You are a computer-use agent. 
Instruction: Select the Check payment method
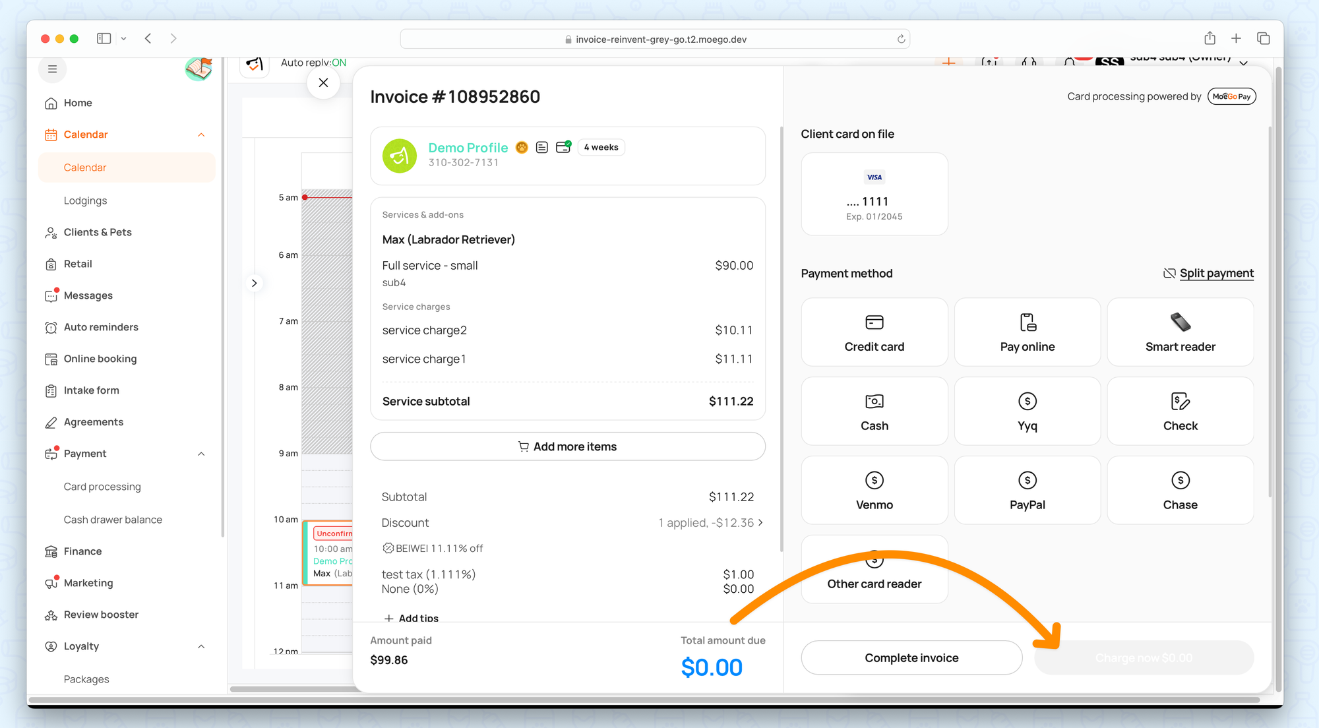1180,411
